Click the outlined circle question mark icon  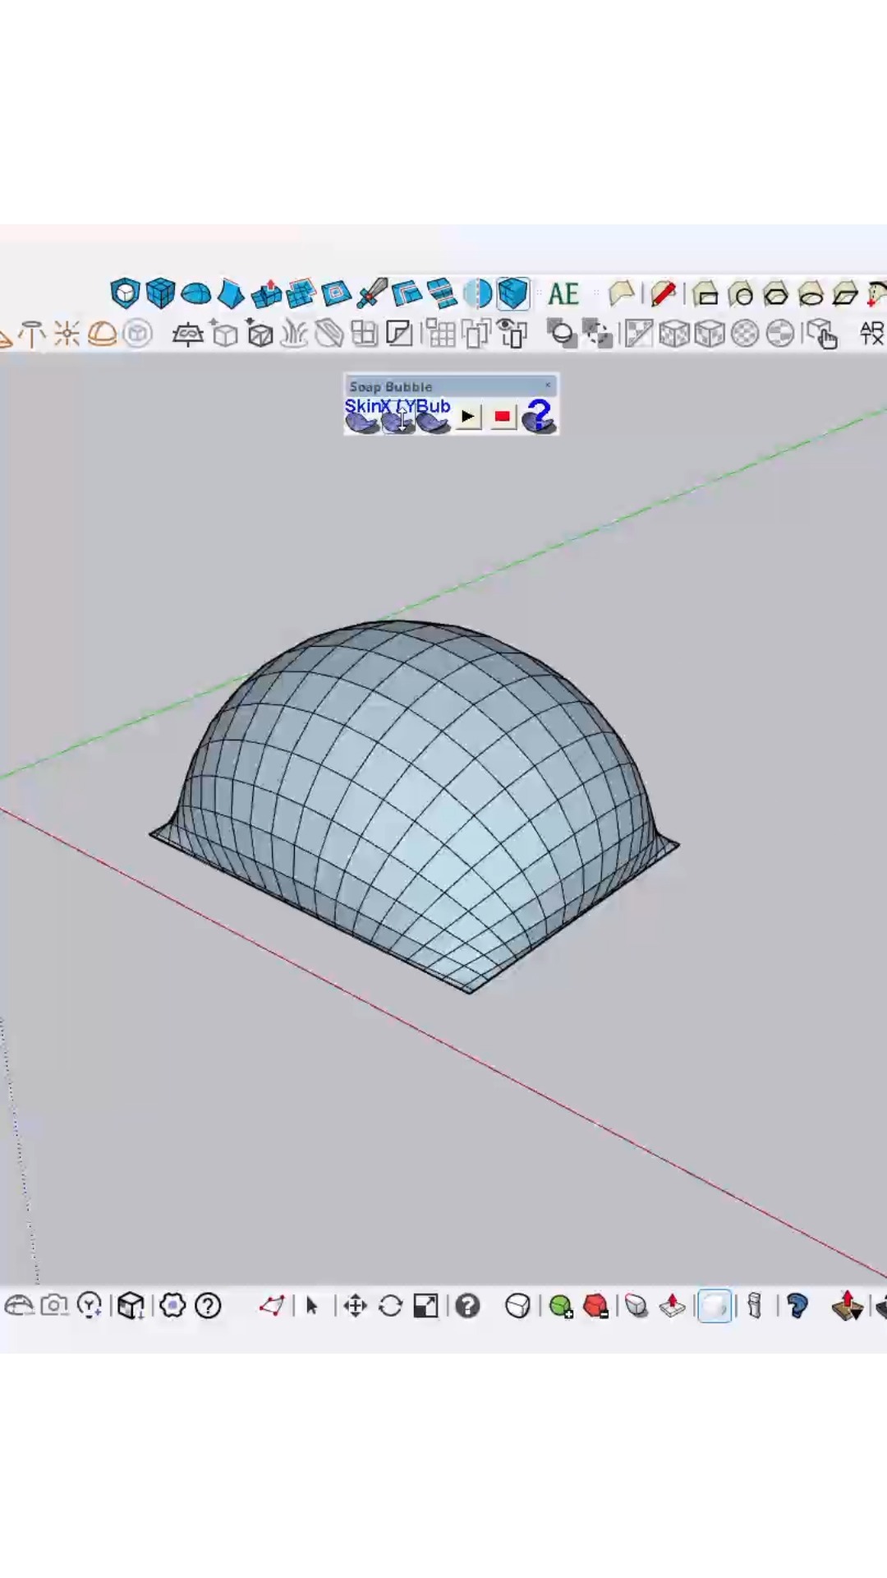click(x=208, y=1306)
